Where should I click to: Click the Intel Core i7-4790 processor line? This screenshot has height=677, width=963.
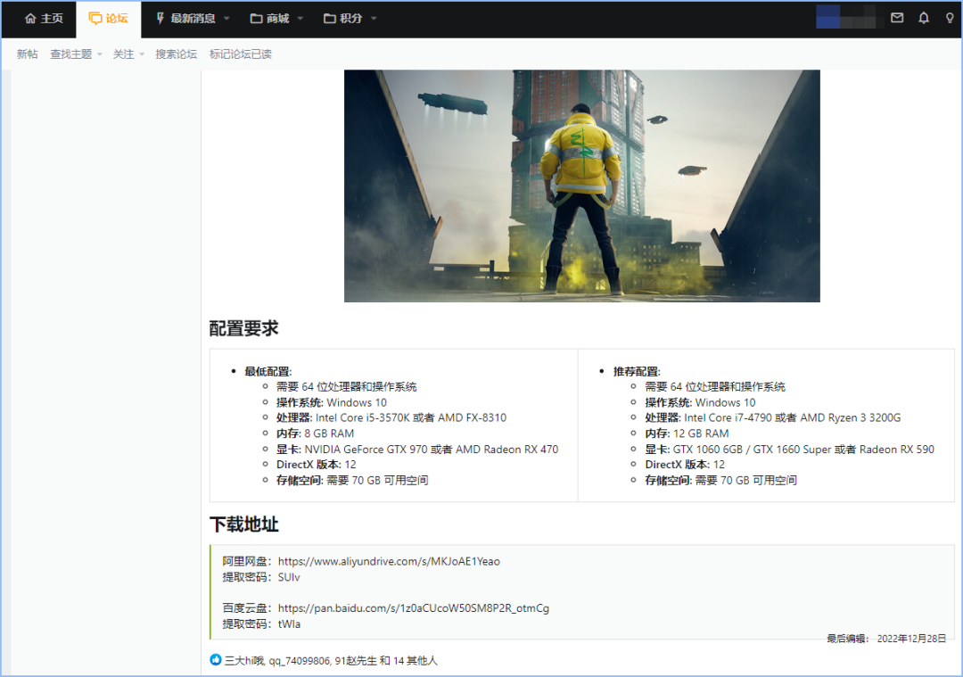tap(772, 417)
